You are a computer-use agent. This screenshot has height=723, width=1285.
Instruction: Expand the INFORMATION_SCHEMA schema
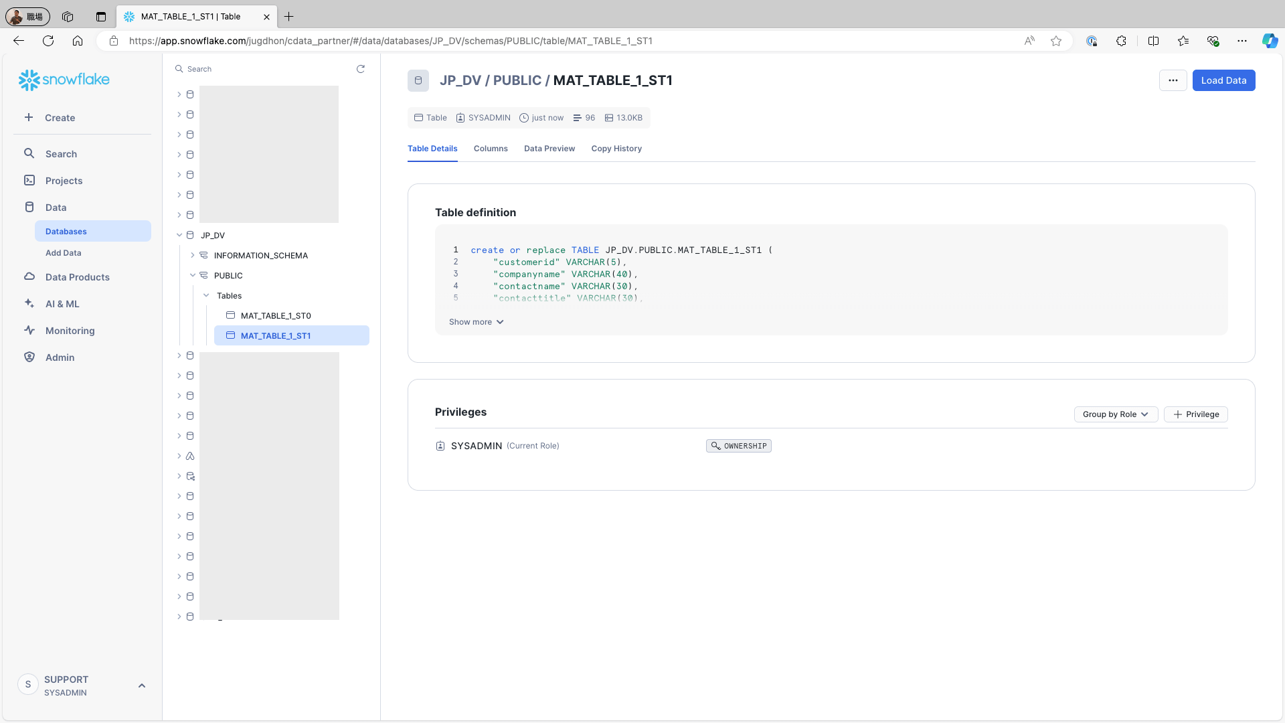click(193, 255)
